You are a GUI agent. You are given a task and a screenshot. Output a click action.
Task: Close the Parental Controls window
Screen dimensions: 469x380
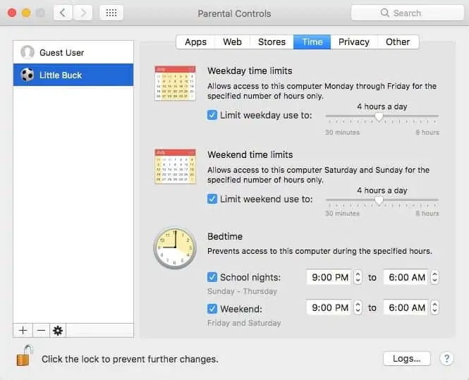coord(12,13)
